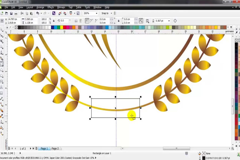Toggle relative corner scaling
This screenshot has width=240, height=160.
pos(141,21)
